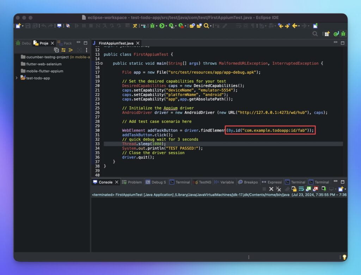Click the Project Explorer filter arrows icon
The height and width of the screenshot is (275, 361).
(x=71, y=50)
